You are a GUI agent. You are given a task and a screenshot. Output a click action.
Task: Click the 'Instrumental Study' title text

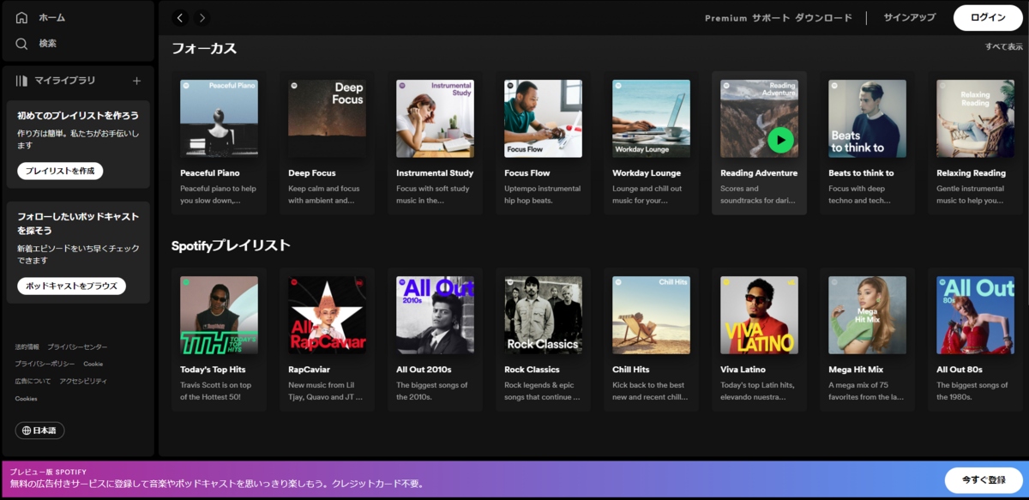(x=435, y=173)
